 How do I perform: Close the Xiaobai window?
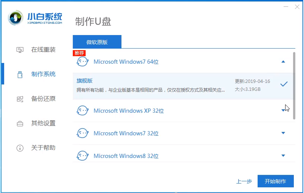pos(297,7)
